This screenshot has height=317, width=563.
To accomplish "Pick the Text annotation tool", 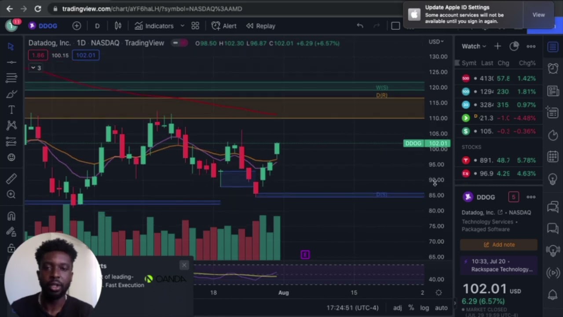I will [x=11, y=110].
